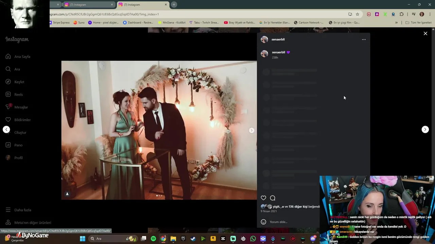Viewport: 435px width, 244px height.
Task: Open Tüm Yer İşaretleri folder
Action: click(419, 23)
